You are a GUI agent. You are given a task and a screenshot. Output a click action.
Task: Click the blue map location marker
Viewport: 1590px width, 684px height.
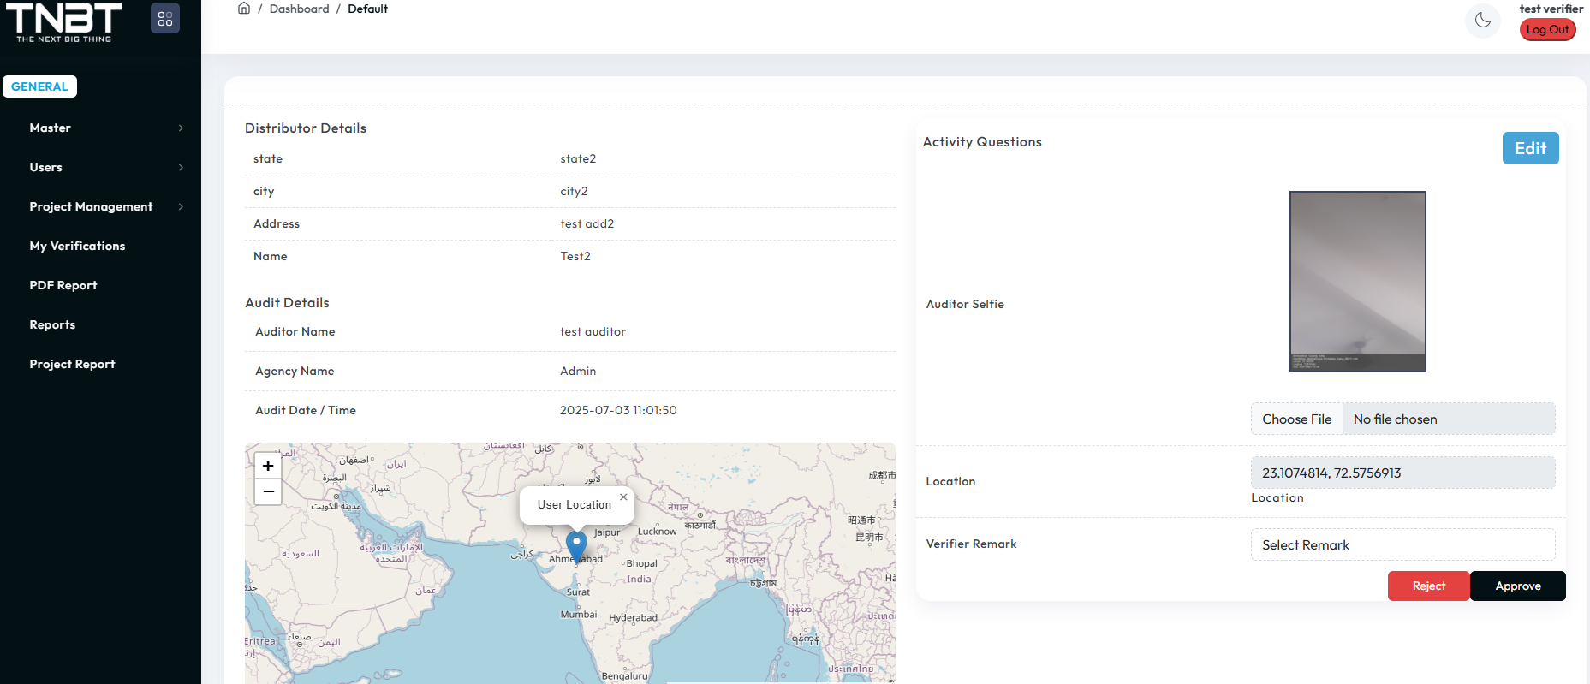(576, 544)
